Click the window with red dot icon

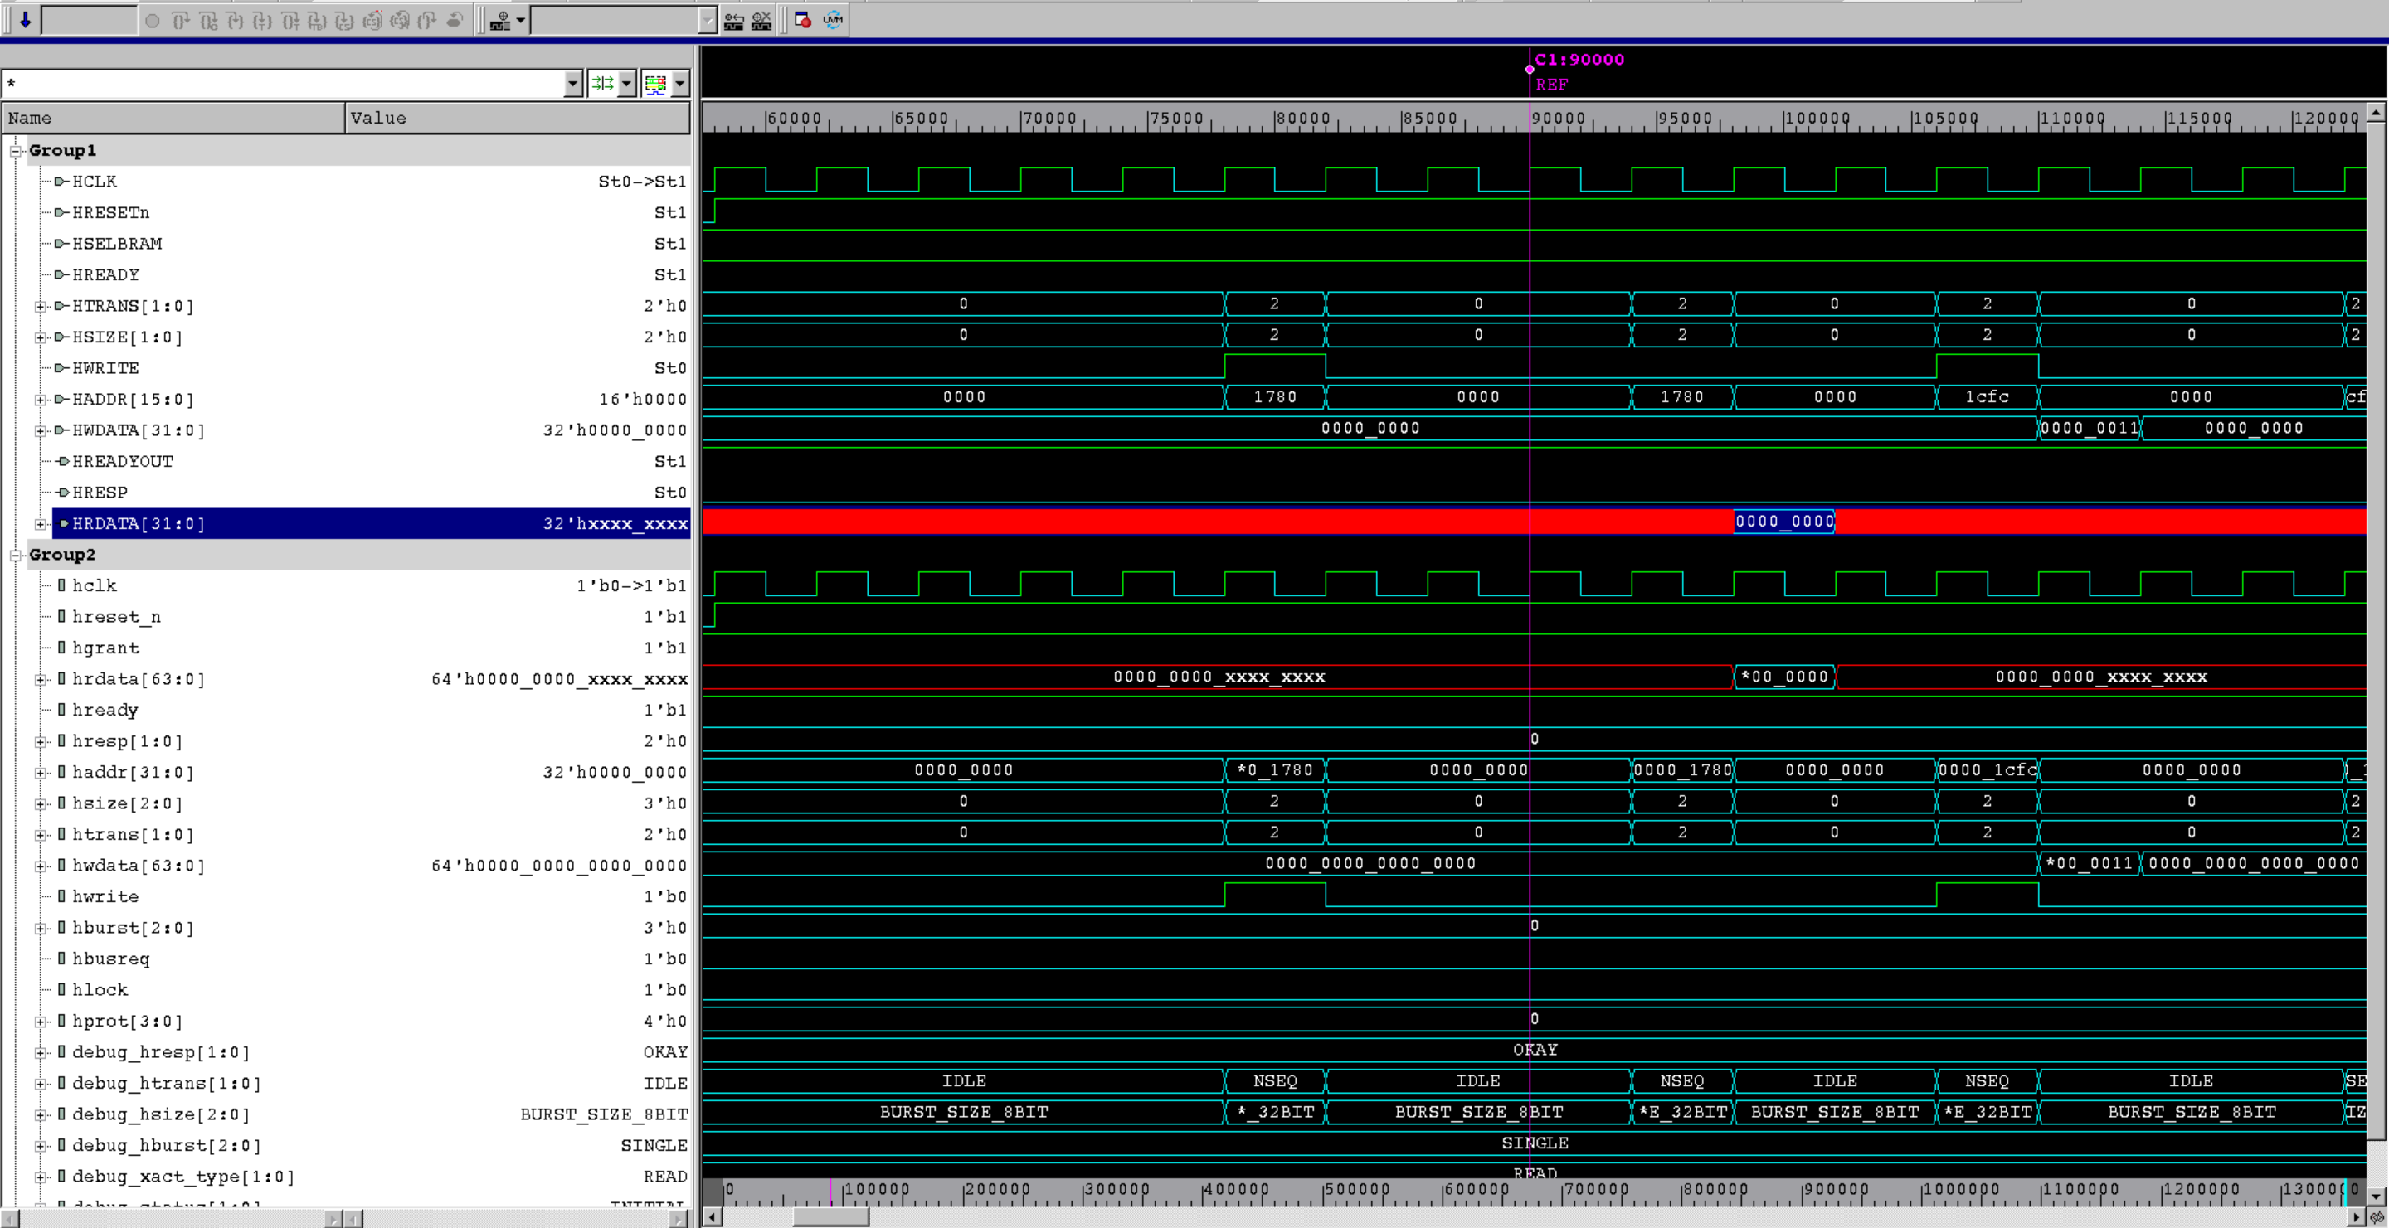click(x=803, y=19)
